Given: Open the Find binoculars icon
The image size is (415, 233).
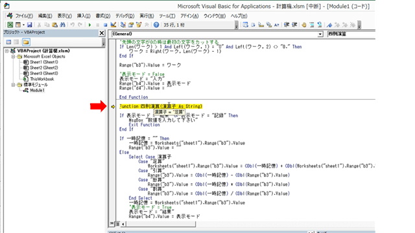Looking at the screenshot, I should [x=62, y=25].
